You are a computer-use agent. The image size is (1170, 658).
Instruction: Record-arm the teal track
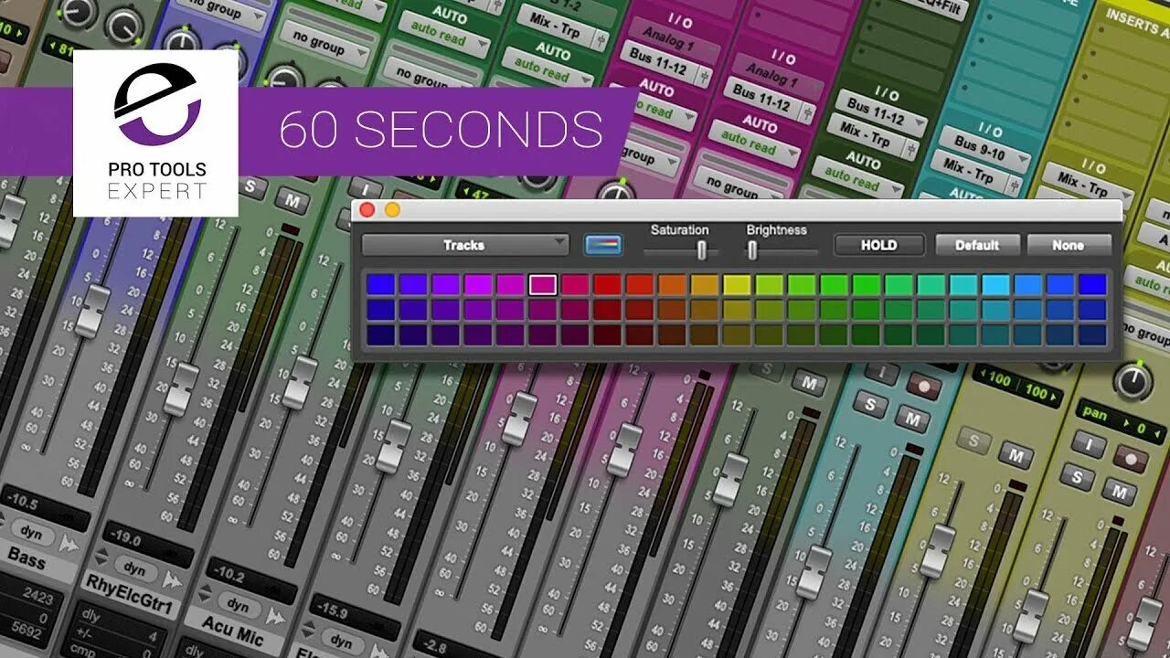[923, 386]
